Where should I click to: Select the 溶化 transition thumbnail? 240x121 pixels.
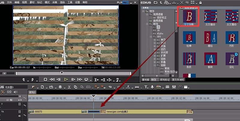click(232, 59)
